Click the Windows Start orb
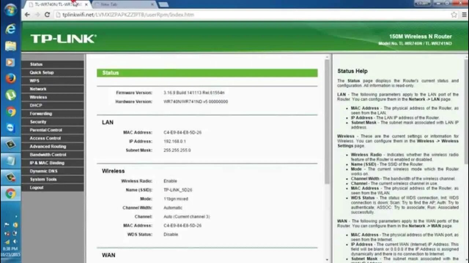The width and height of the screenshot is (469, 263). pyautogui.click(x=11, y=10)
